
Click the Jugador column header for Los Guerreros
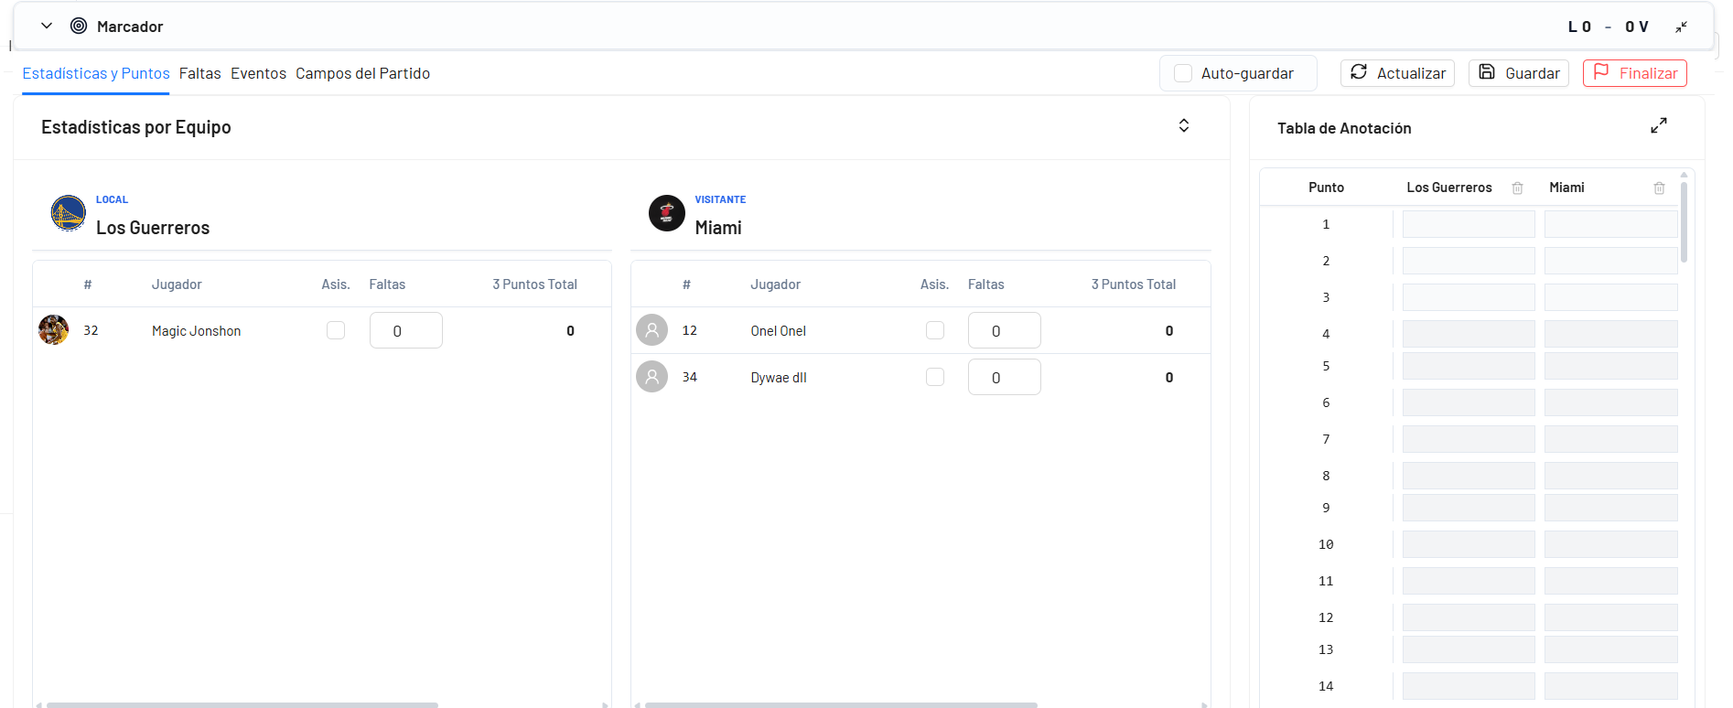(x=177, y=284)
